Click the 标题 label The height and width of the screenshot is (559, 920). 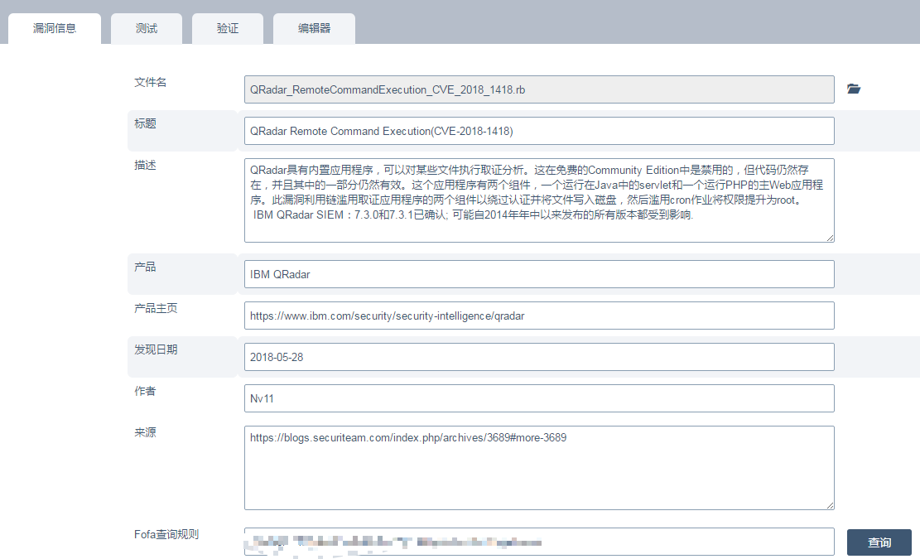click(x=145, y=123)
